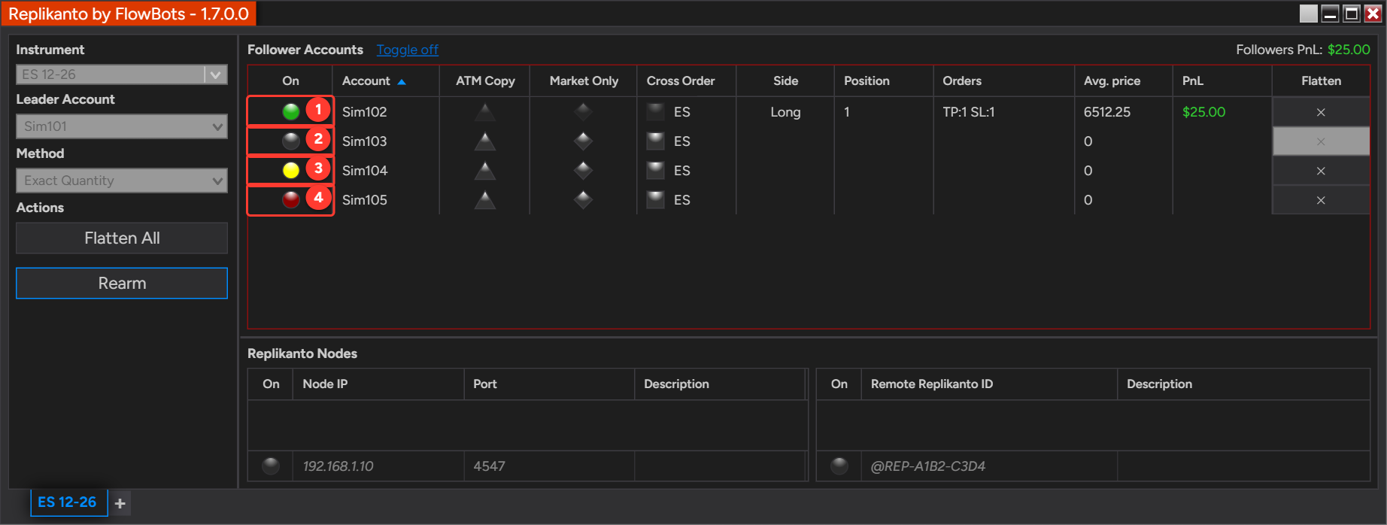The height and width of the screenshot is (525, 1387).
Task: Enable ATM Copy triangle for Sim103
Action: click(485, 141)
